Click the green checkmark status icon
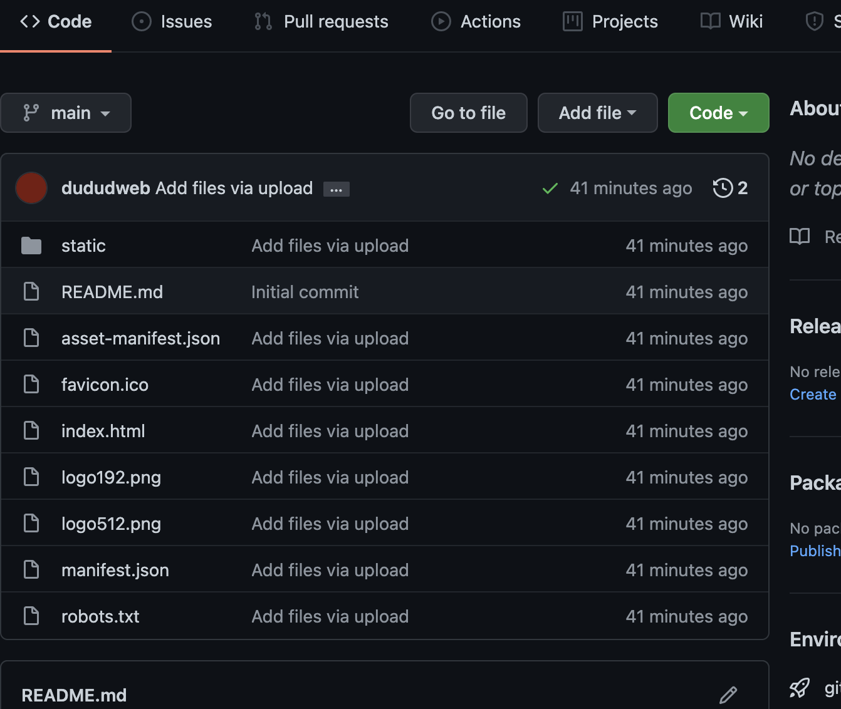Viewport: 841px width, 709px height. [550, 188]
